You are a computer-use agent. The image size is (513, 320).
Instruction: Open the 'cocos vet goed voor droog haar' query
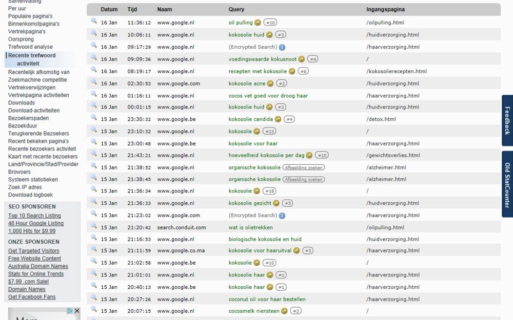coord(268,96)
